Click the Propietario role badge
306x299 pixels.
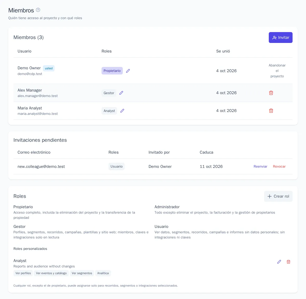[x=112, y=71]
